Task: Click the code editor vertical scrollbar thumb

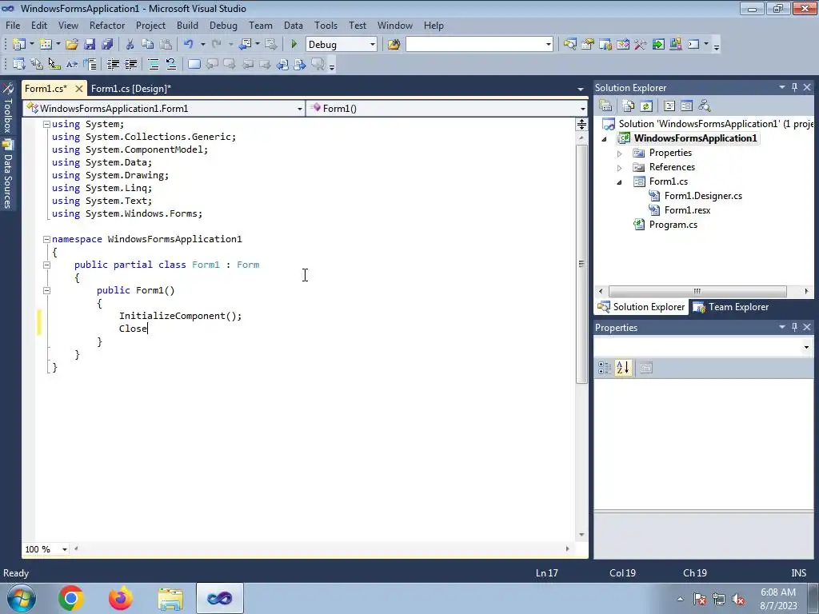Action: (581, 264)
